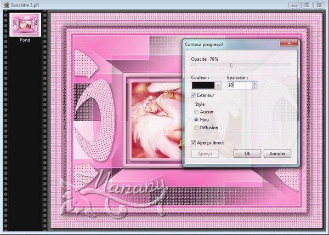Screen dimensions: 329x235
Task: Close the Contour progressif dialog
Action: pyautogui.click(x=289, y=43)
